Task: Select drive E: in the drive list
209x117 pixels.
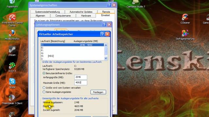Action: [x=72, y=48]
